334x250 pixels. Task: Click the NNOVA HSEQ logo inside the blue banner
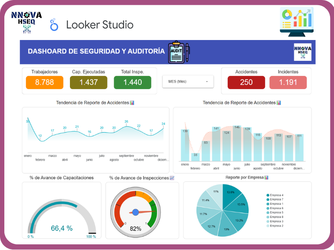(302, 52)
